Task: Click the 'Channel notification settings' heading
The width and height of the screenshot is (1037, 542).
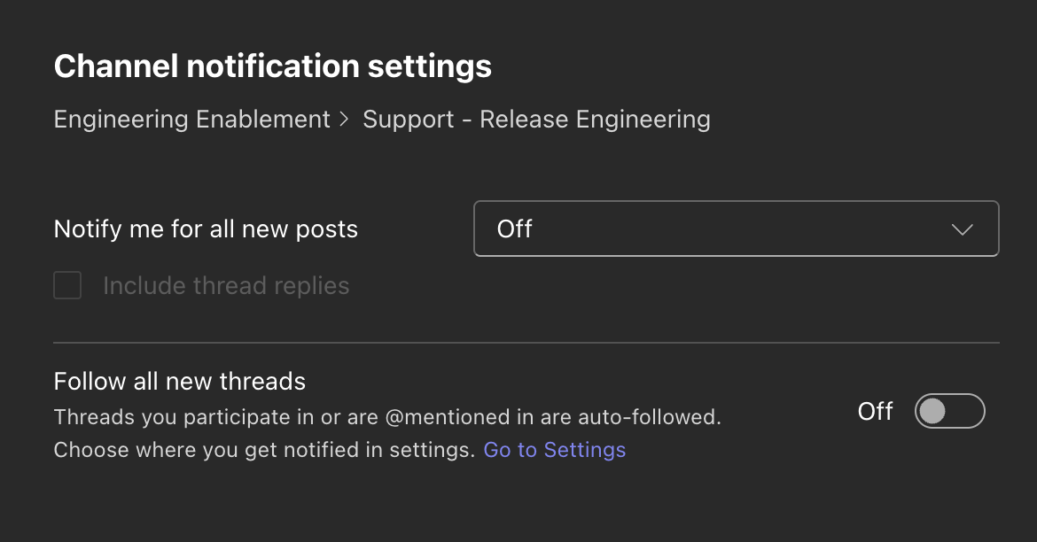Action: pyautogui.click(x=272, y=66)
